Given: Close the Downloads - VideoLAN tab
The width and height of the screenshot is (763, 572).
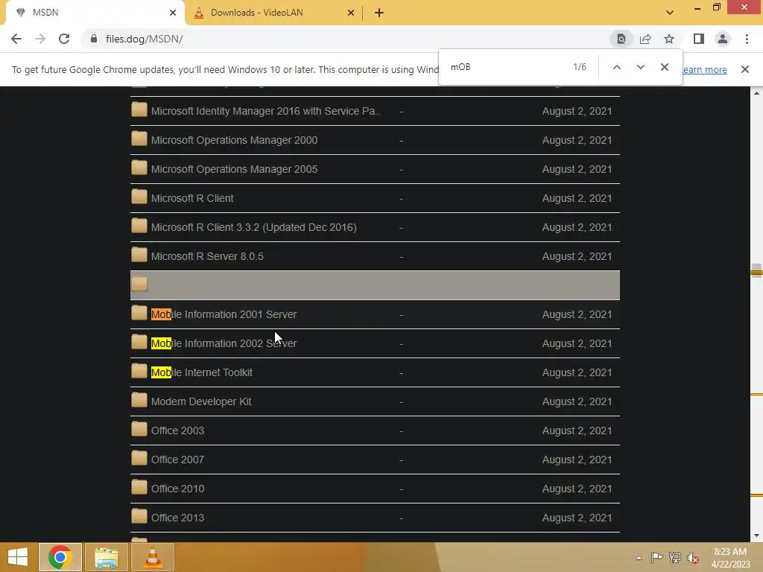Looking at the screenshot, I should point(351,13).
